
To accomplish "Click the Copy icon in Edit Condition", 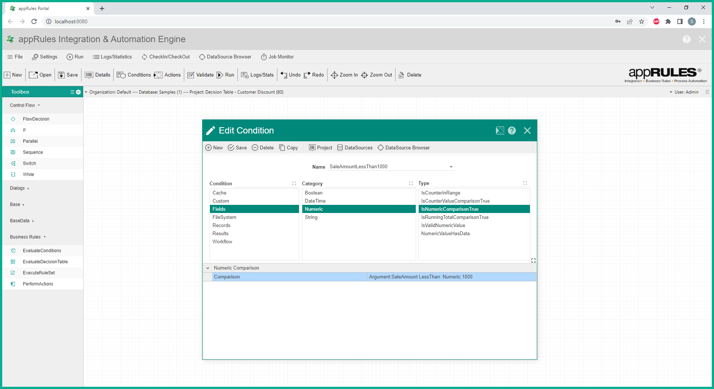I will [282, 148].
